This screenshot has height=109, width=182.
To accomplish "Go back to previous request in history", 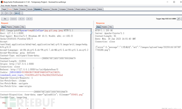I will coord(20,19).
